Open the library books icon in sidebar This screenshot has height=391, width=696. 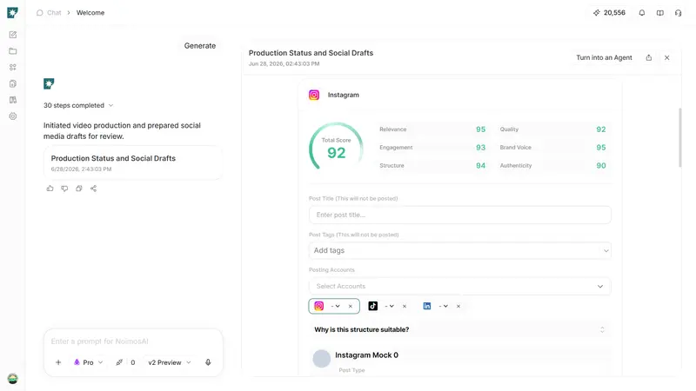(13, 100)
